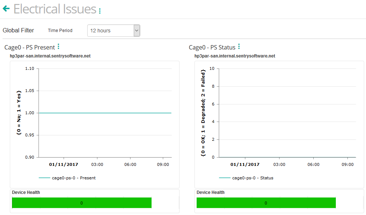Click the green Device Health bar under PS Present
The height and width of the screenshot is (215, 366).
click(81, 203)
